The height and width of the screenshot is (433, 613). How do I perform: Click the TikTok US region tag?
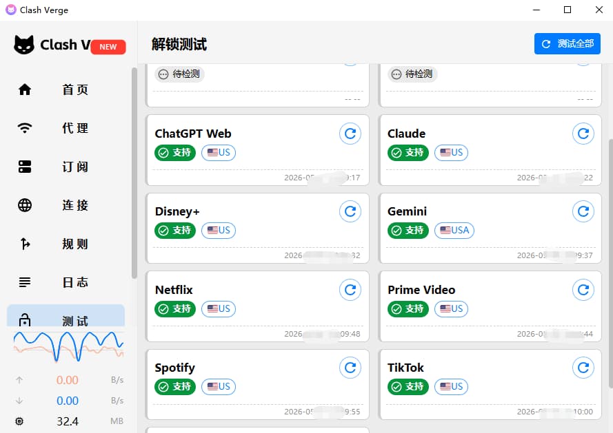tap(451, 386)
